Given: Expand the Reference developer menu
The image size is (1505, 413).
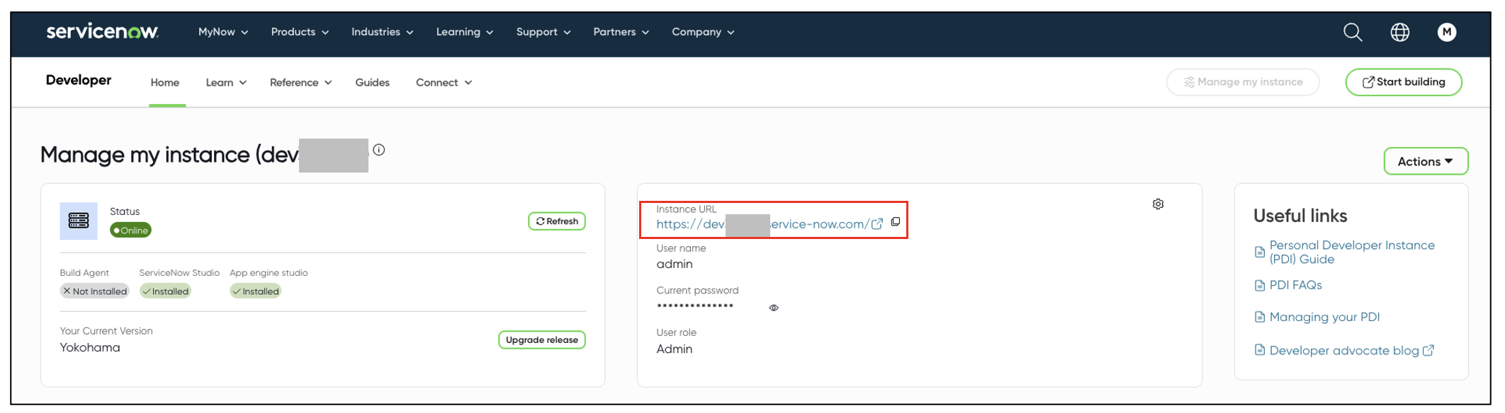Looking at the screenshot, I should tap(301, 83).
